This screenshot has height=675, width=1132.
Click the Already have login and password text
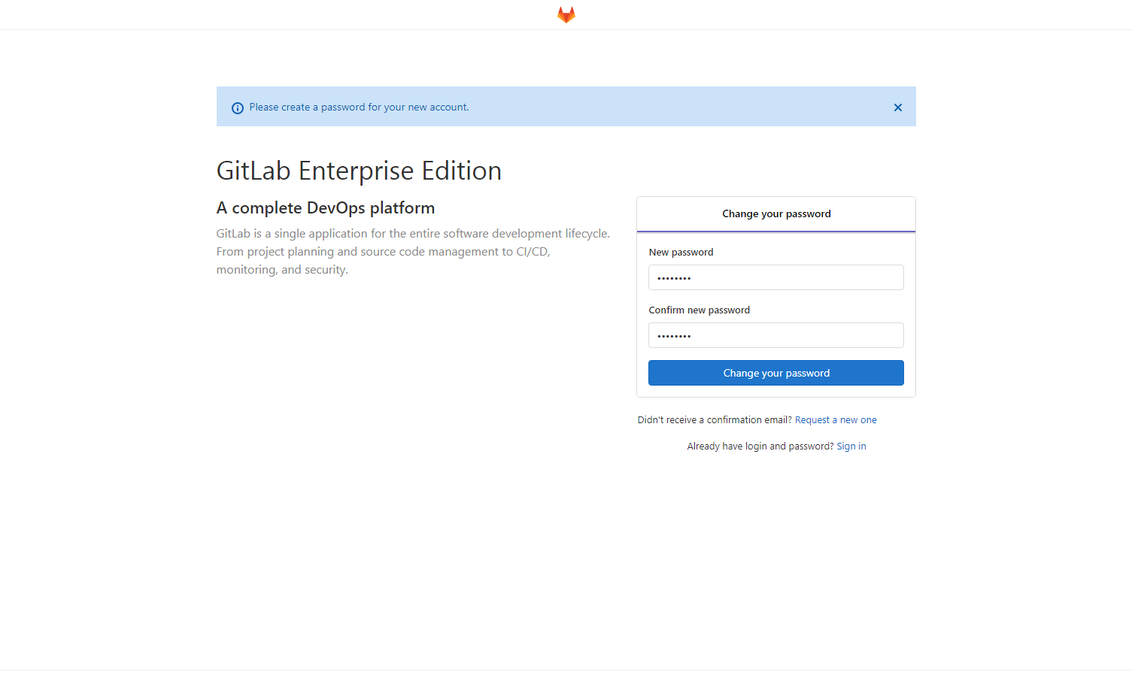click(760, 446)
